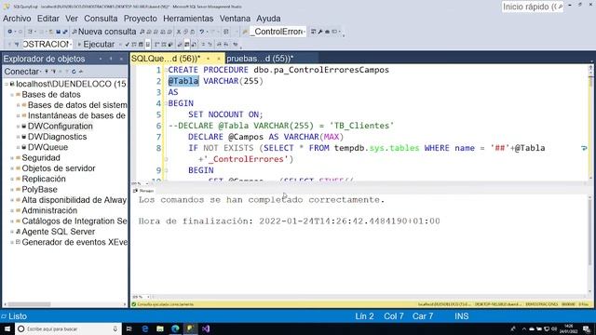Image resolution: width=596 pixels, height=335 pixels.
Task: Toggle Include Actual Execution Plan
Action: [156, 45]
